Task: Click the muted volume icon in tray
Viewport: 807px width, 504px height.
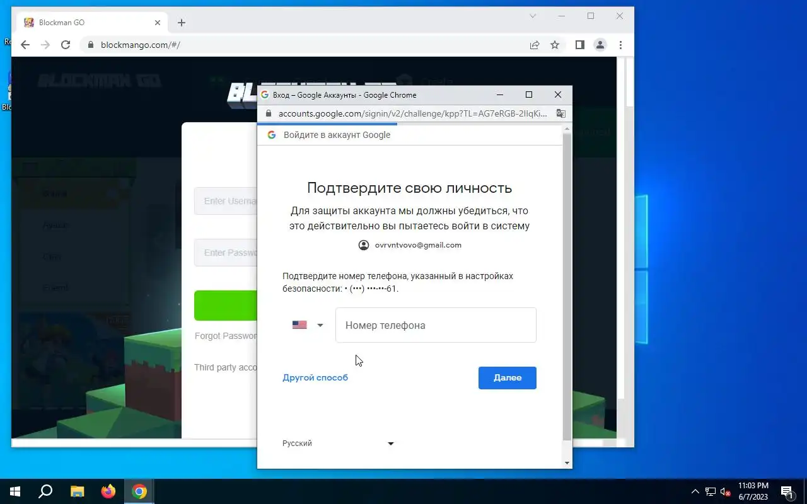Action: pyautogui.click(x=726, y=491)
